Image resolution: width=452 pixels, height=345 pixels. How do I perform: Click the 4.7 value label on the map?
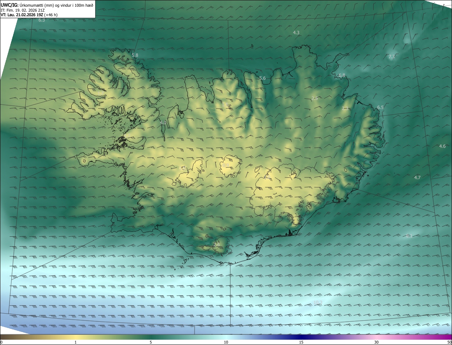[x=417, y=177]
